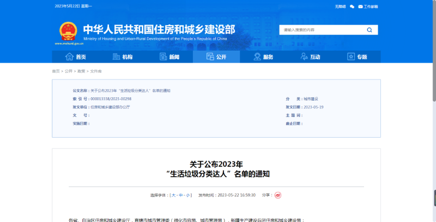Open the 服务 navigation tab
Viewport: 436px width, 222px height.
pyautogui.click(x=263, y=57)
